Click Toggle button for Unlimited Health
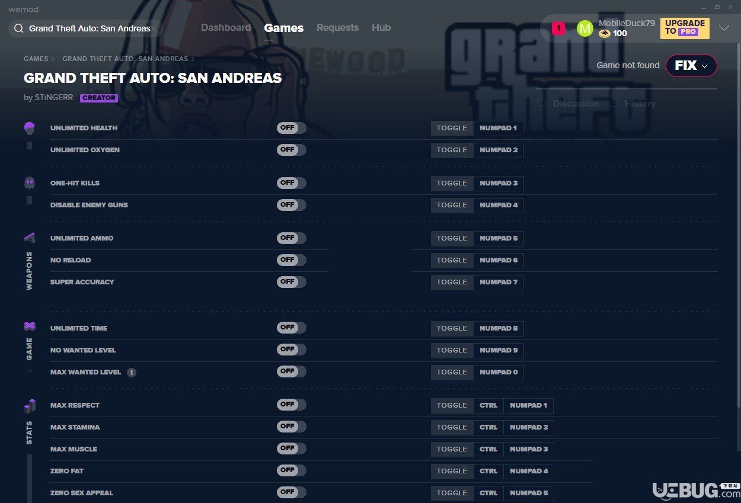Screen dimensions: 741x503 click(452, 128)
